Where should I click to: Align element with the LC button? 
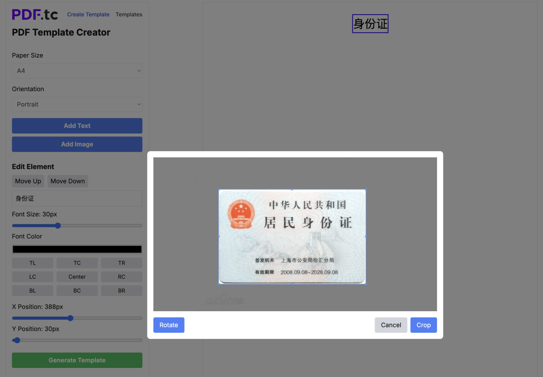coord(33,277)
